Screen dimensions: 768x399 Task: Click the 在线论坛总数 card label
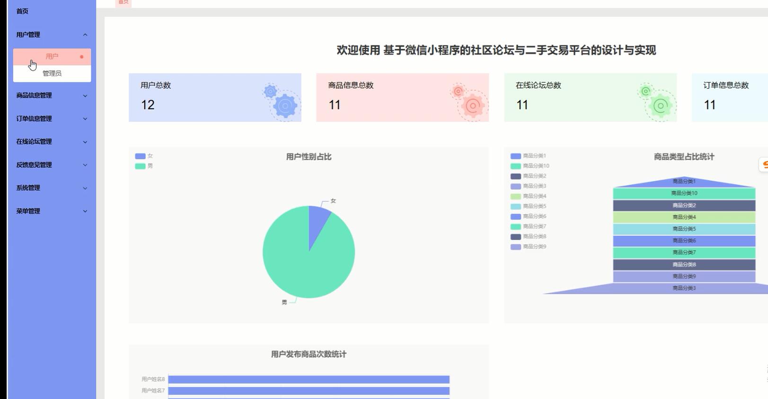coord(538,86)
